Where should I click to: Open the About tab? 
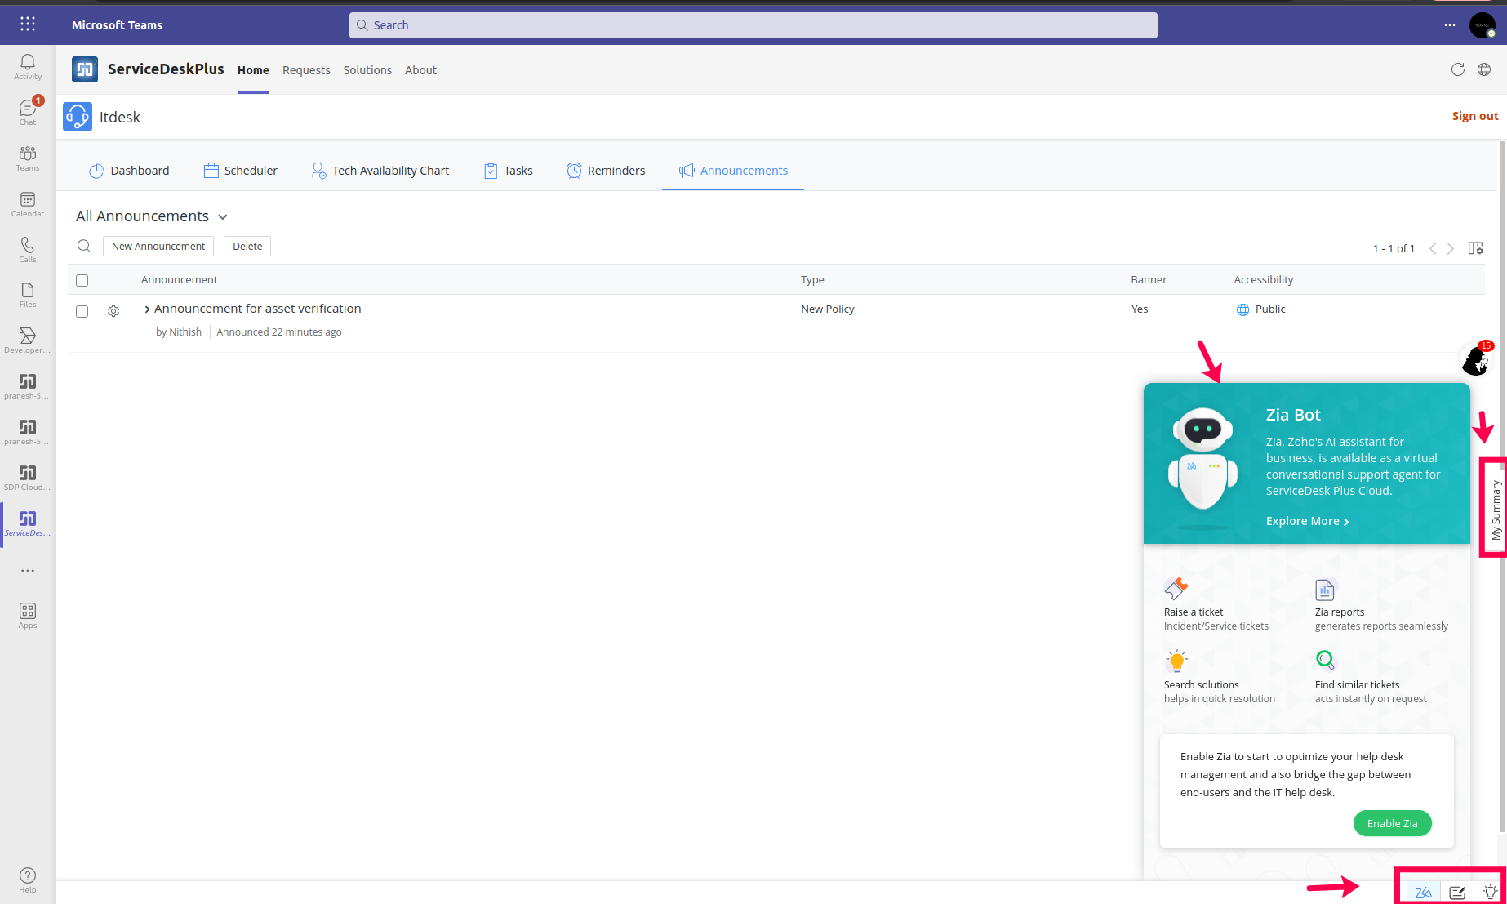tap(420, 70)
